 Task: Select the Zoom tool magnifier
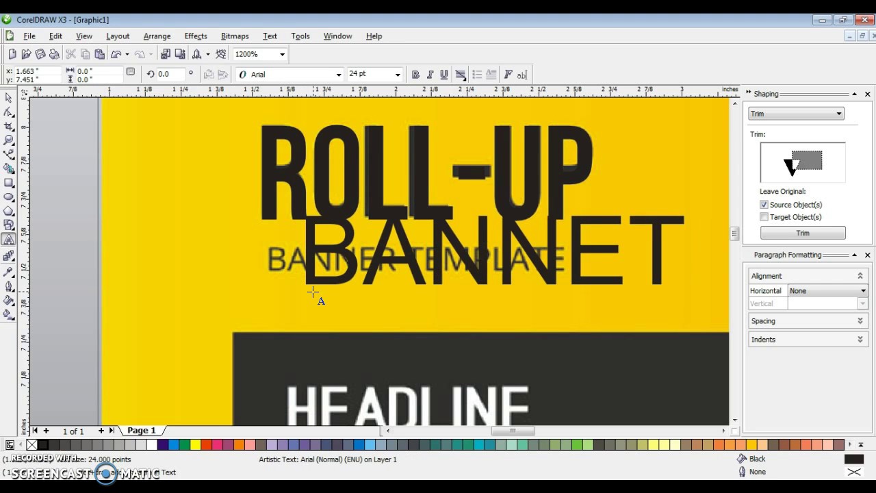(x=9, y=140)
